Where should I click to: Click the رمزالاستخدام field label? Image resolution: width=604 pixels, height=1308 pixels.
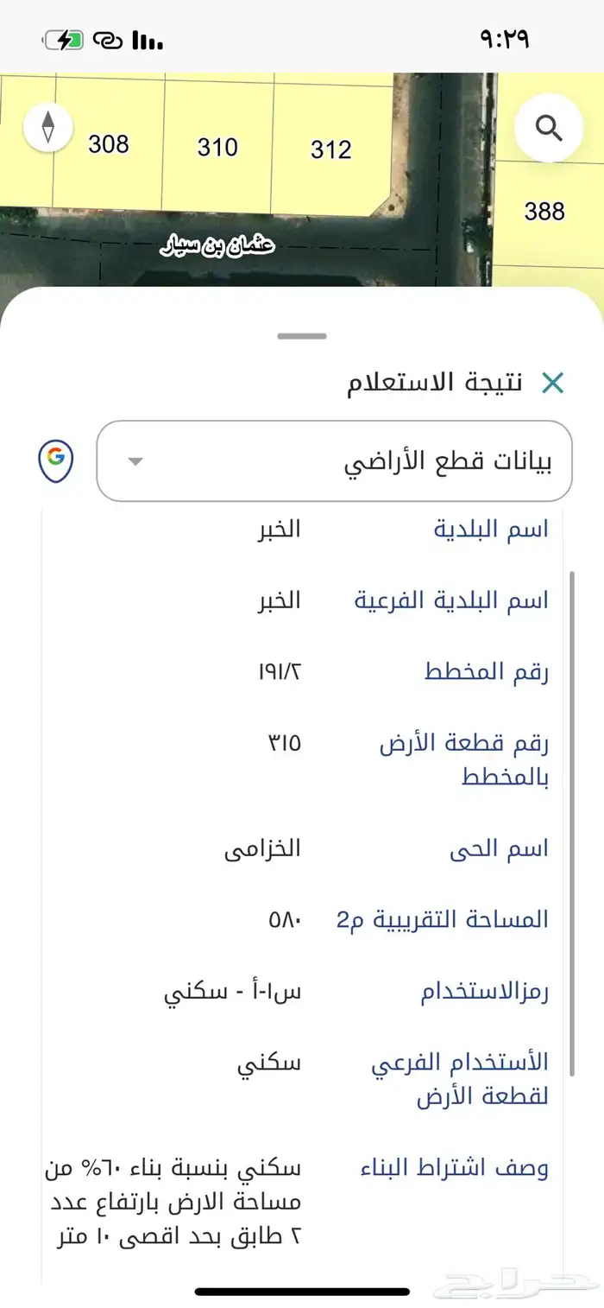tap(485, 993)
